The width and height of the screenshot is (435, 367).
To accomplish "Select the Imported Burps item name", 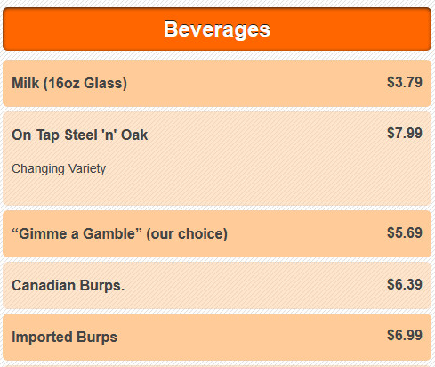I will click(65, 338).
